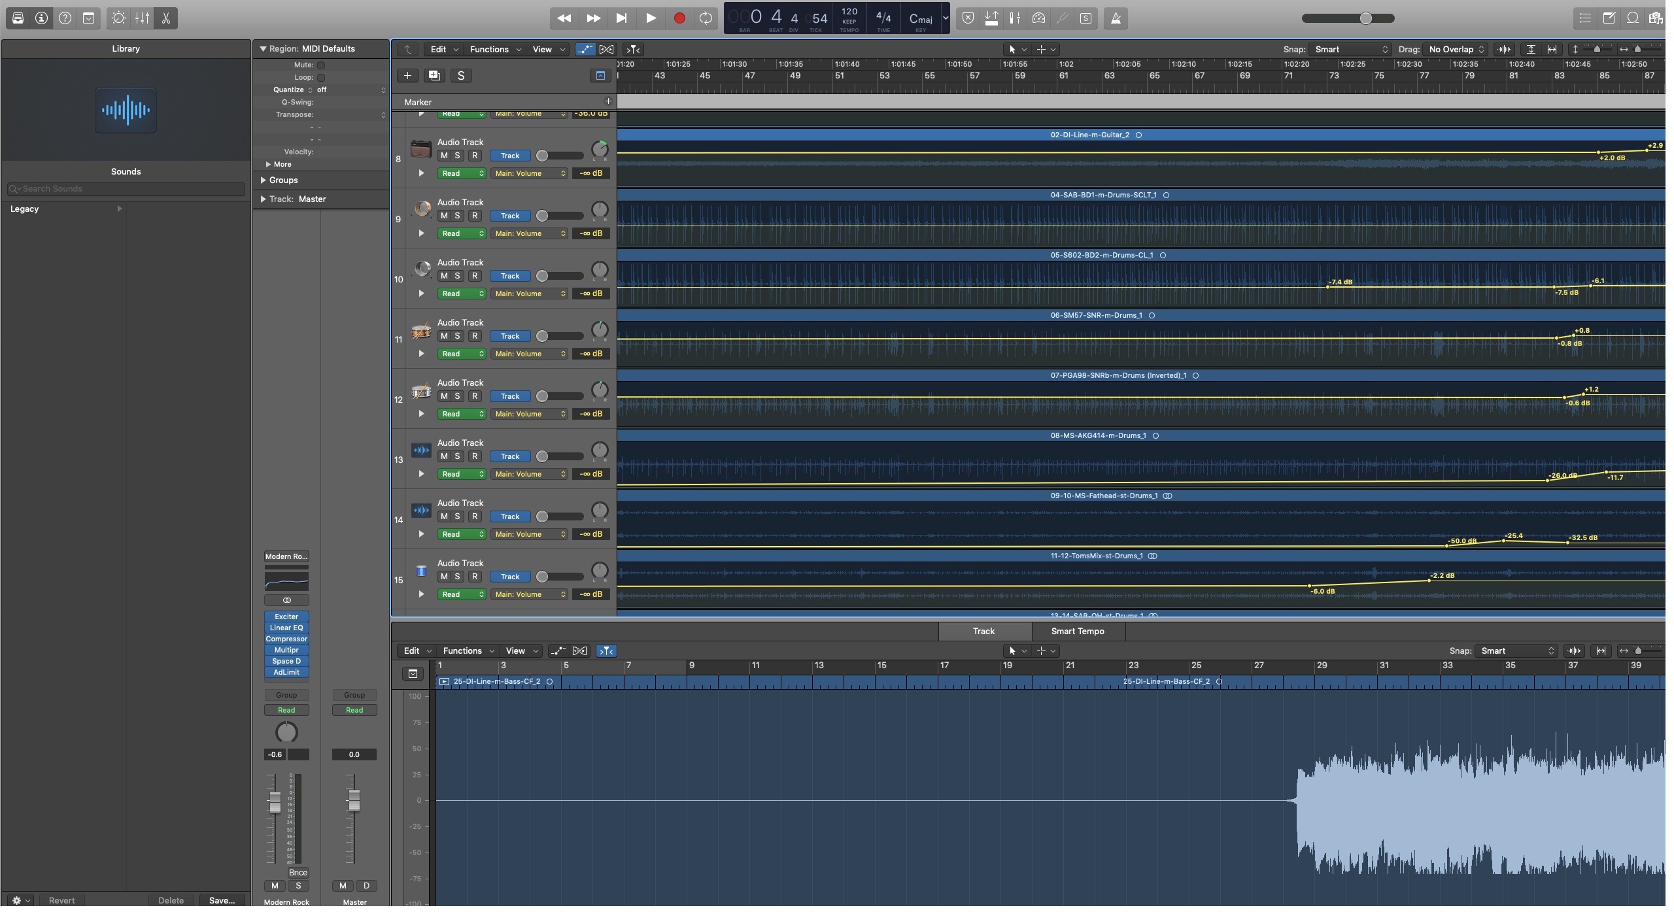Click vertical auto zoom icon
This screenshot has height=912, width=1674.
coord(1531,49)
